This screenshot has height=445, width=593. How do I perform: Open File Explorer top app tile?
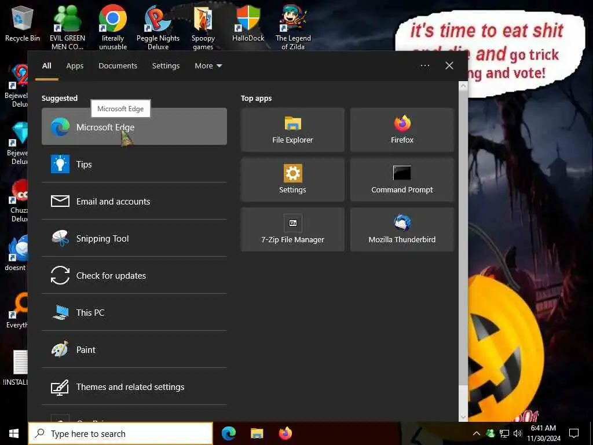pyautogui.click(x=292, y=130)
